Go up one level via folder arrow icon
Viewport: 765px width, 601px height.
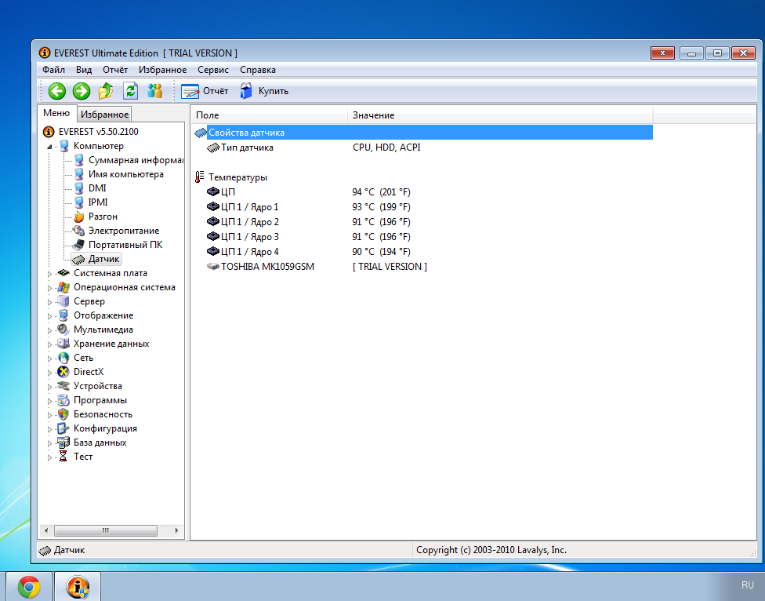point(106,91)
